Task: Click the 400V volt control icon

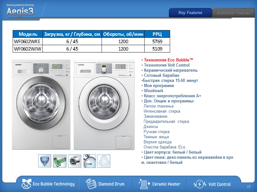Action: click(45, 161)
